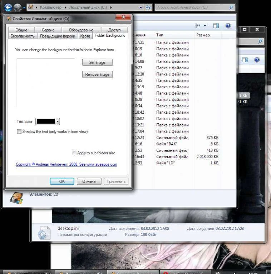Click the Remove Image button
This screenshot has width=271, height=274.
(97, 74)
